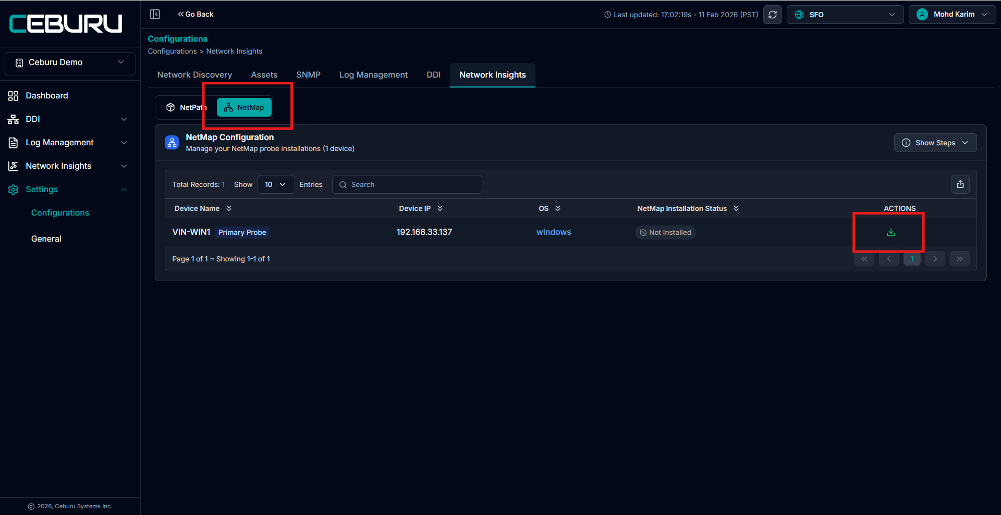Open the Mohd Karim user menu
This screenshot has height=515, width=1001.
pyautogui.click(x=952, y=15)
